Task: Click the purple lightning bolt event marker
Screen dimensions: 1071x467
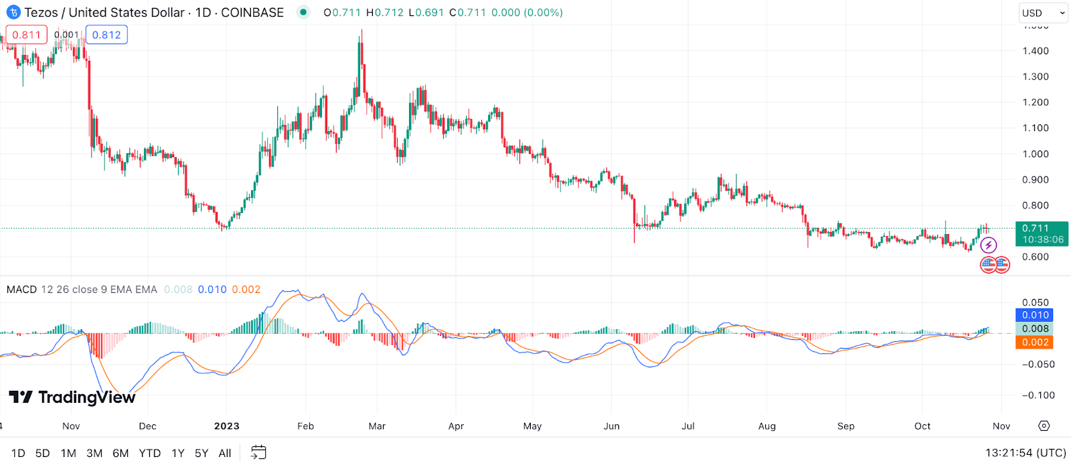Action: point(989,246)
